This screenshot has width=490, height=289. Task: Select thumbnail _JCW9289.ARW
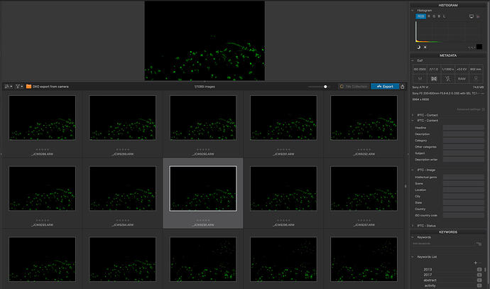122,118
